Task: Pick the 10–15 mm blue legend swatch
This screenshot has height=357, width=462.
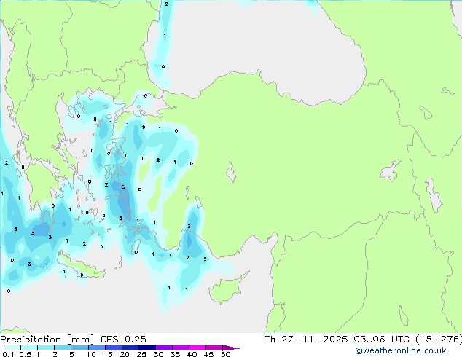Action: click(96, 348)
